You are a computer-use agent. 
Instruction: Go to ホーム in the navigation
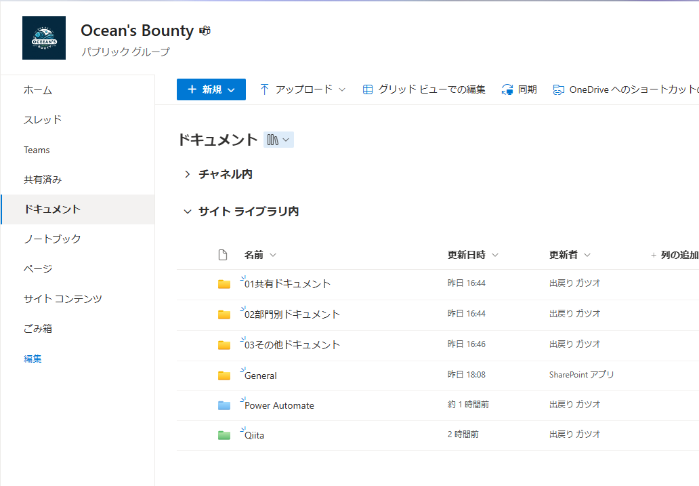[38, 90]
